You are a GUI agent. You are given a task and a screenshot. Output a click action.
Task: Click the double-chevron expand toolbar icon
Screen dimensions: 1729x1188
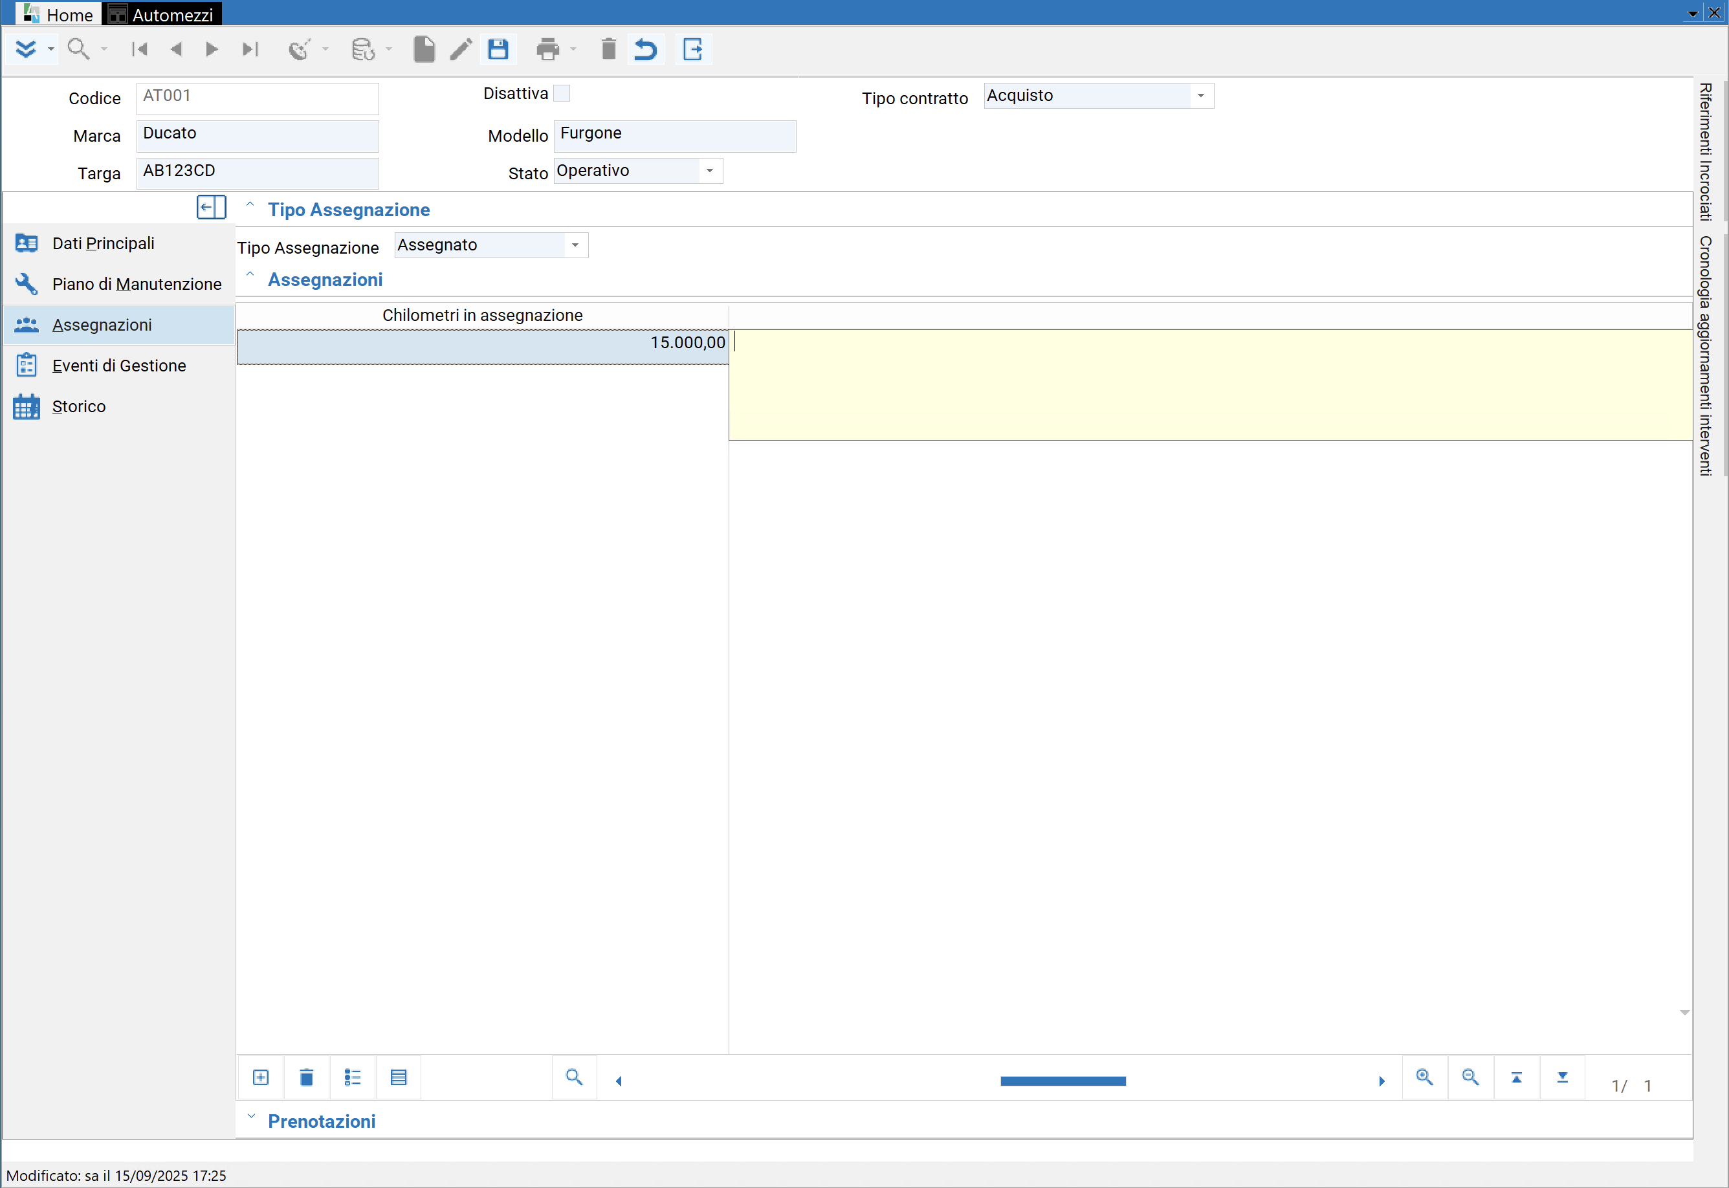tap(25, 49)
